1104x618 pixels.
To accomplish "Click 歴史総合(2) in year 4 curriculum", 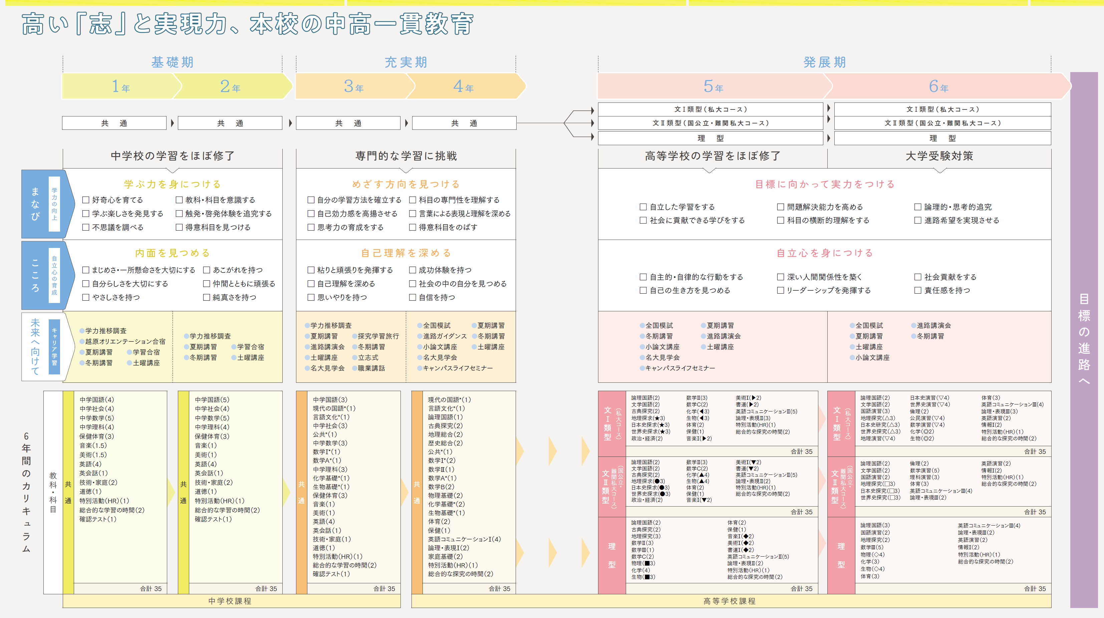I will [x=445, y=443].
